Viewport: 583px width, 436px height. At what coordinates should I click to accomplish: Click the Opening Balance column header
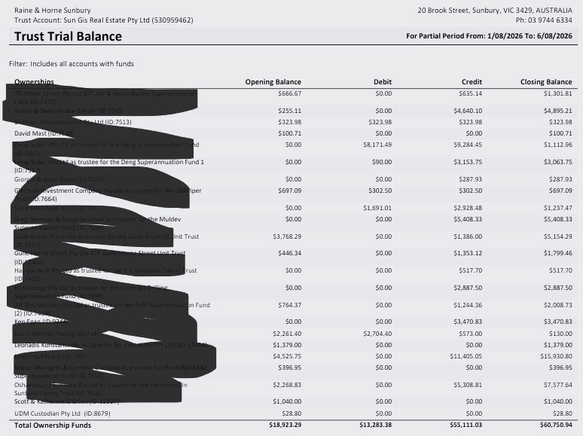[x=273, y=82]
